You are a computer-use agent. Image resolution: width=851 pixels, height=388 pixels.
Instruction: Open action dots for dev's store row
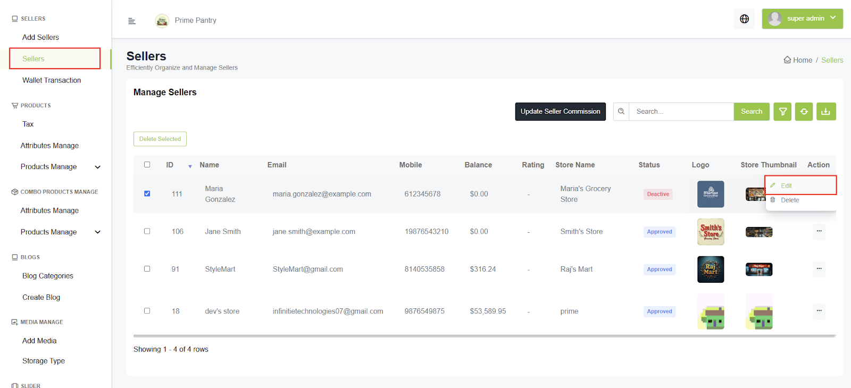tap(819, 311)
